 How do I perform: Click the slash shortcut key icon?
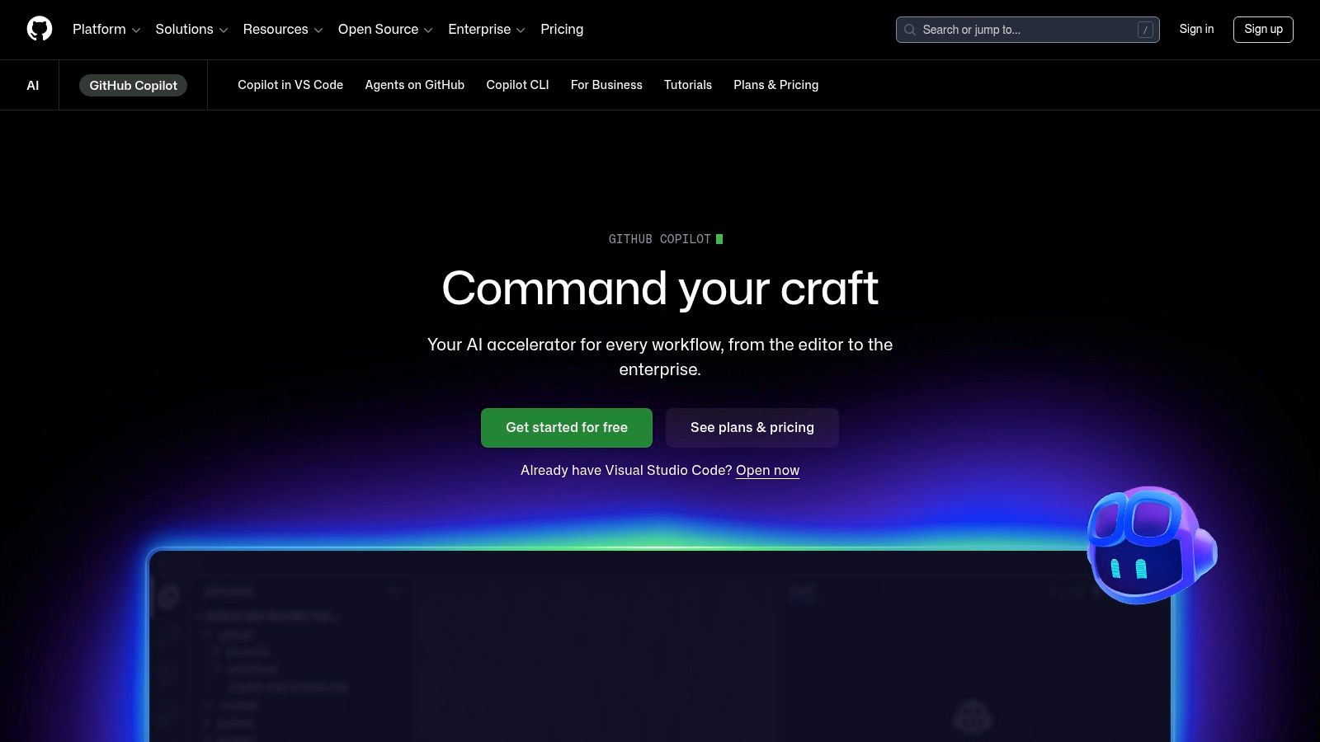point(1145,30)
